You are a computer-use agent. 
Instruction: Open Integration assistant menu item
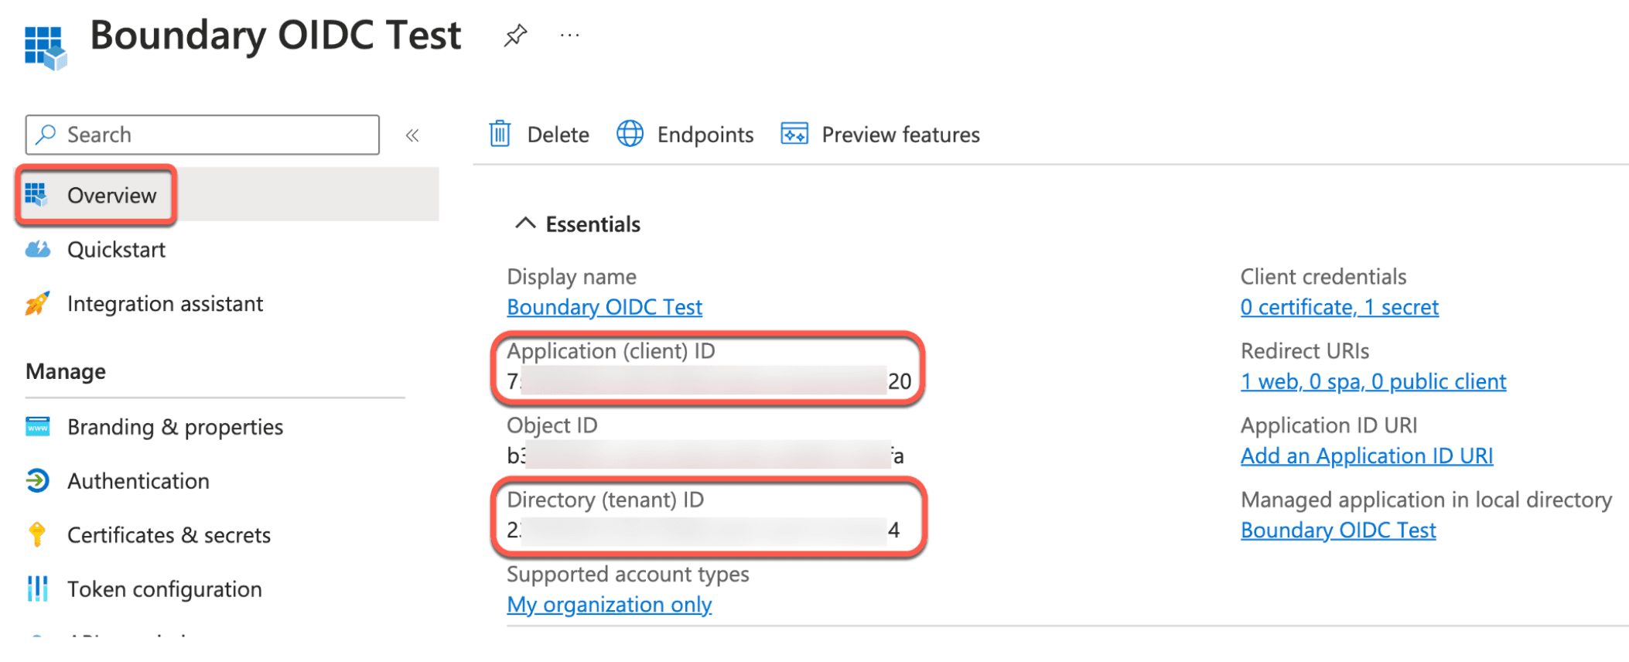(165, 304)
